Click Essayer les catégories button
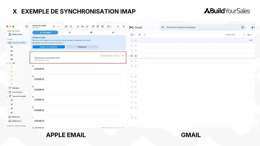Screen dimensions: 260x146 click(x=48, y=47)
